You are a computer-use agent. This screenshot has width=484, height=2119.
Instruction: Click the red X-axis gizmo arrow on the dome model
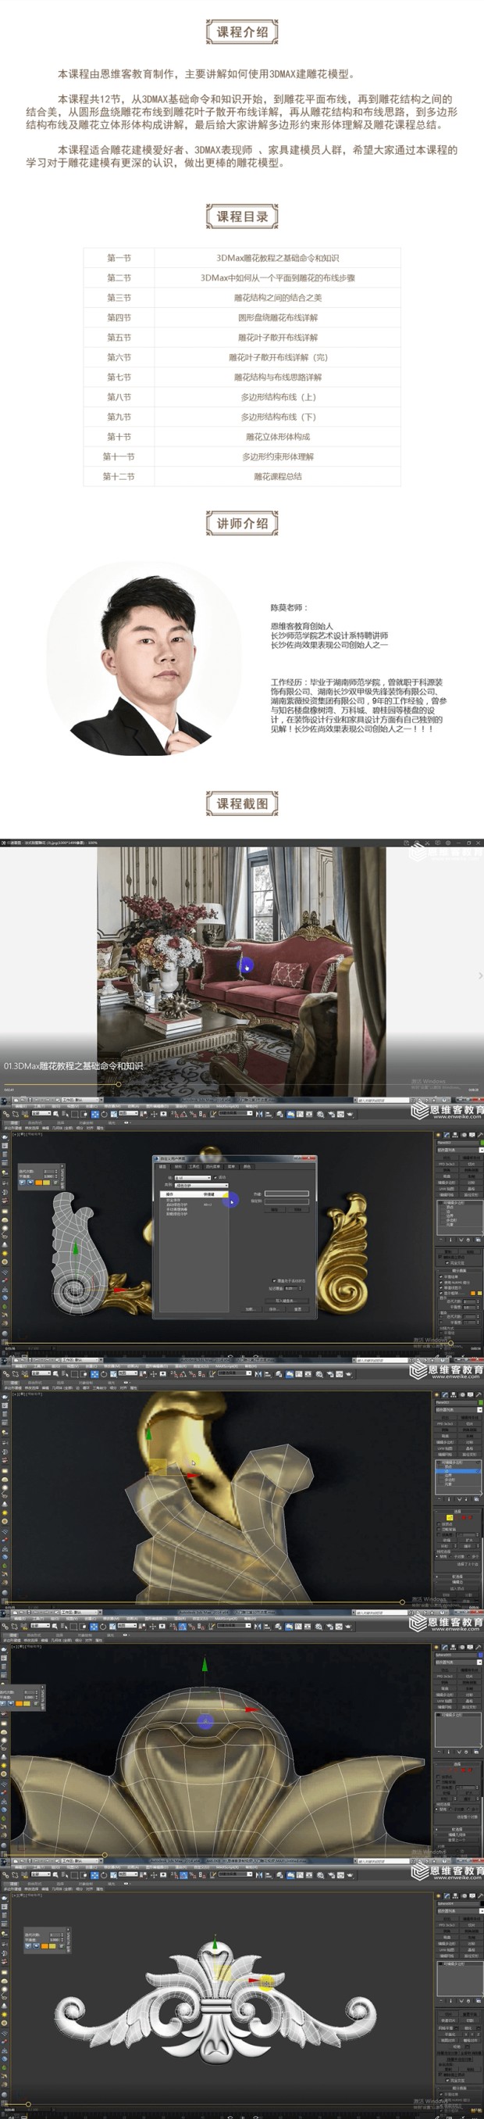point(251,1709)
